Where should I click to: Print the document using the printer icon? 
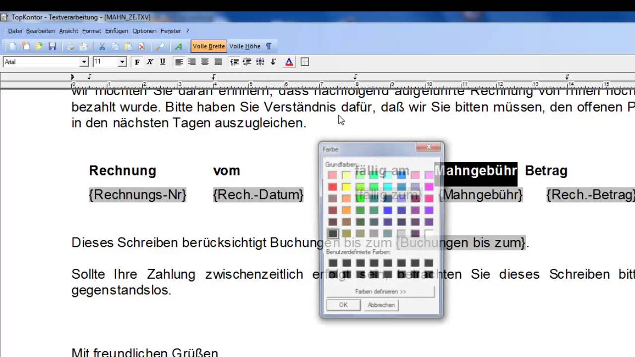click(x=70, y=46)
